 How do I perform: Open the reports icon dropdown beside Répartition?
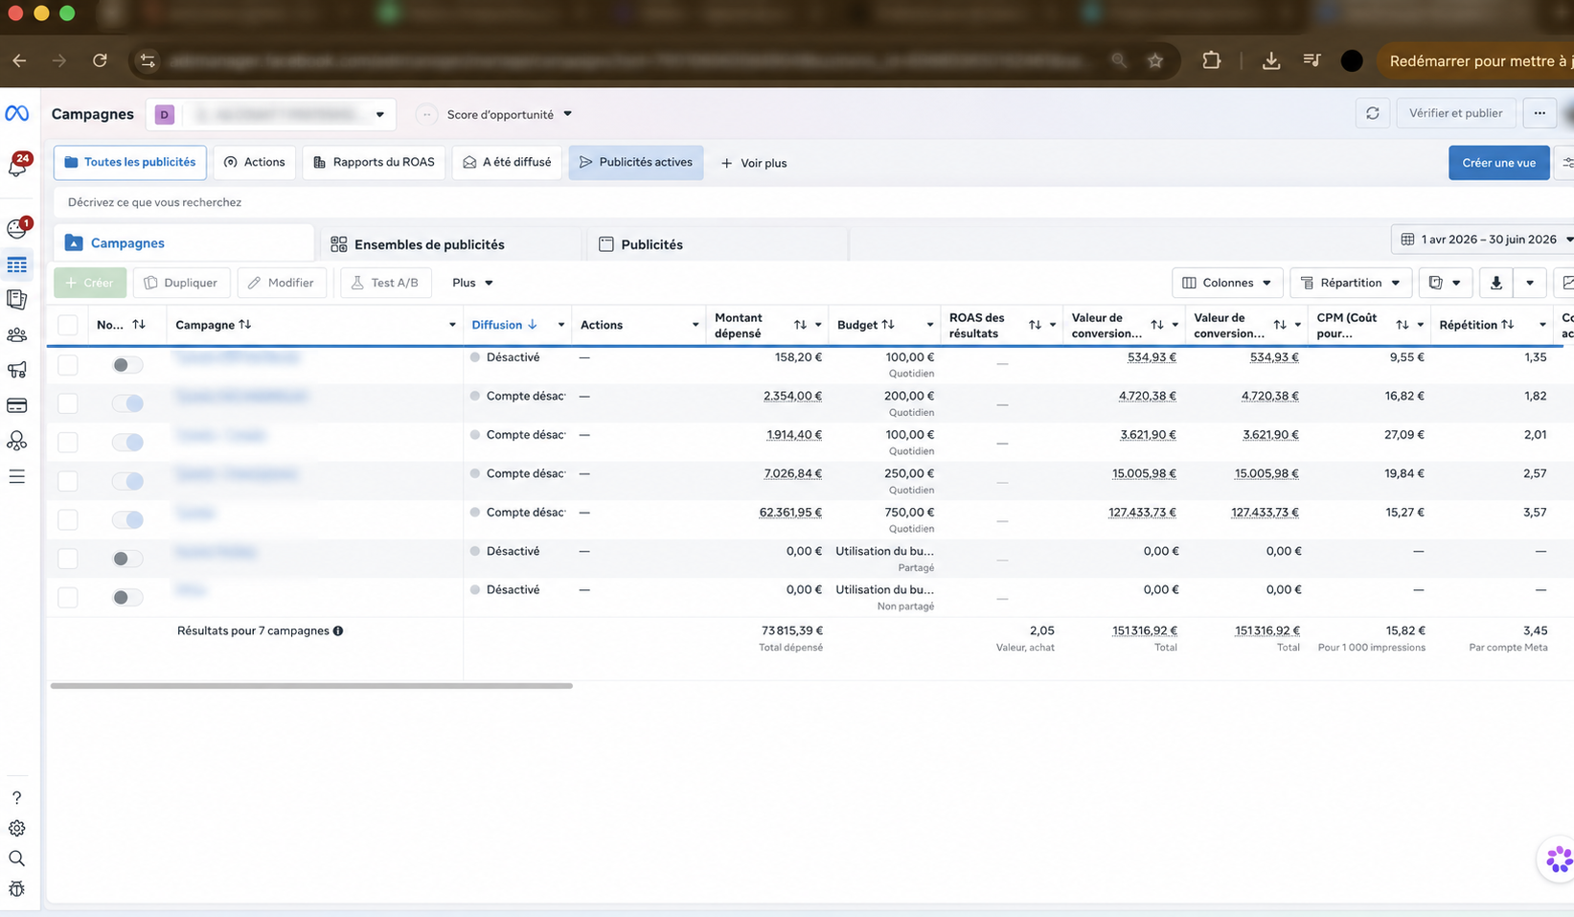pos(1445,283)
